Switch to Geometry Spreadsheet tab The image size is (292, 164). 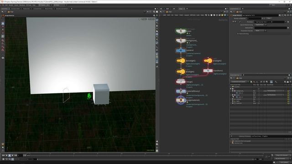[62, 9]
